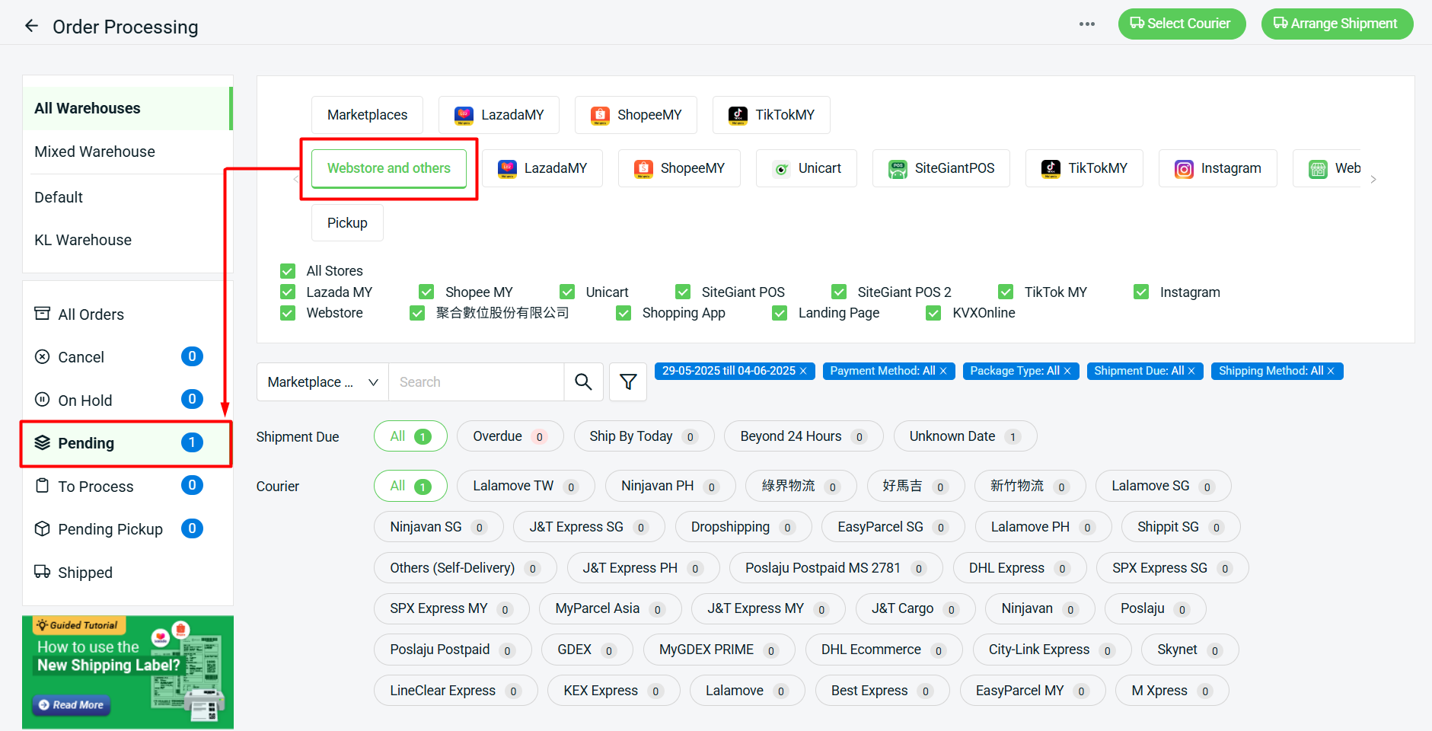This screenshot has width=1432, height=731.
Task: Click the three-dot options menu icon
Action: 1086,24
